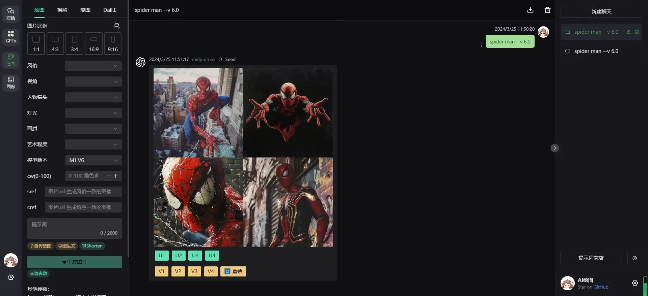This screenshot has width=648, height=296.
Task: Click the close-circle button beside 提示词商店
Action: [634, 258]
